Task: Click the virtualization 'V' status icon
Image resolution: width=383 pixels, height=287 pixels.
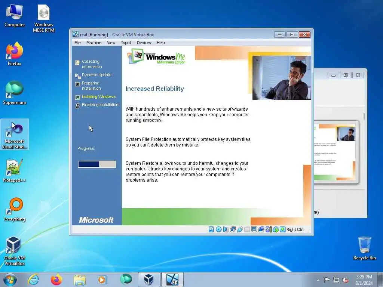Action: tap(268, 229)
